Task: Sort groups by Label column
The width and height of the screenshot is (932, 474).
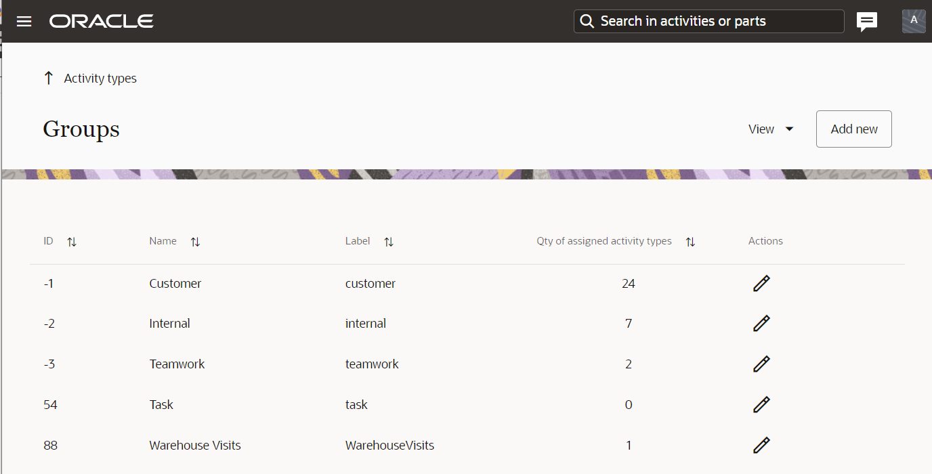Action: pyautogui.click(x=389, y=242)
